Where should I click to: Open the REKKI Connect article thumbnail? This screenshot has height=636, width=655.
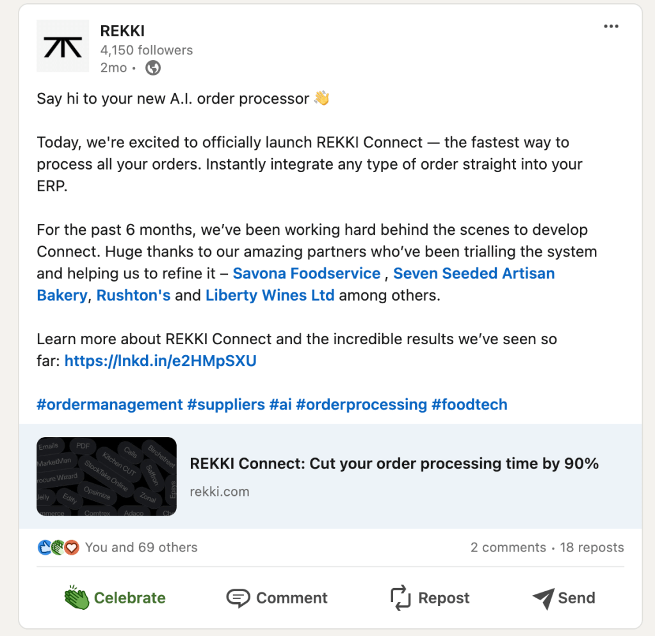pos(106,477)
